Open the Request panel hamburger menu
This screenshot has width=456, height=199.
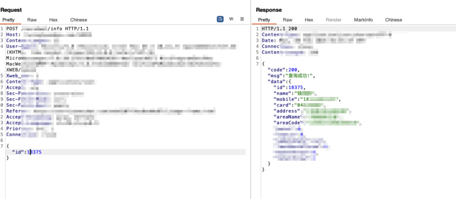242,19
